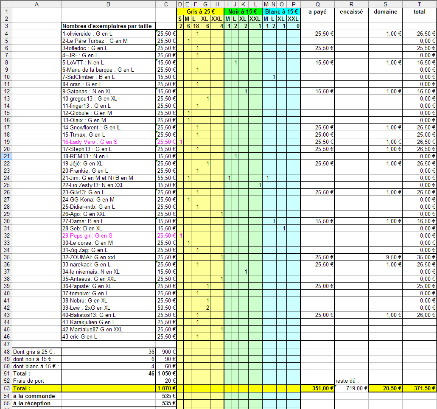This screenshot has width=437, height=409.
Task: Select '6-Manu de la barque : G en L'
Action: point(108,70)
